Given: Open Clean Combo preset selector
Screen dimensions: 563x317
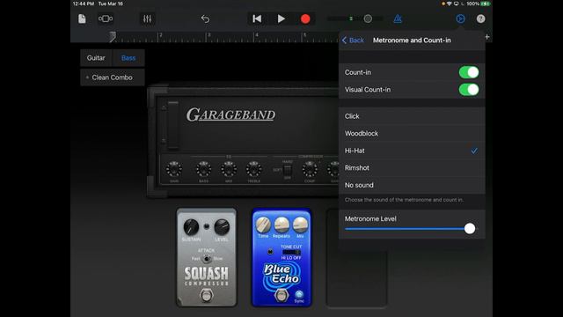Looking at the screenshot, I should click(x=113, y=77).
